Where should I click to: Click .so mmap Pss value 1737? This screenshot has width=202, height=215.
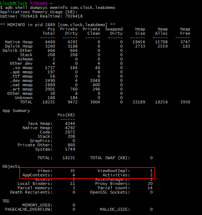50,68
